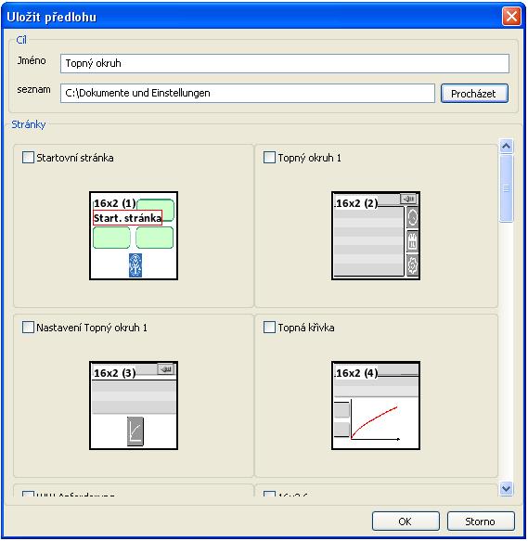Close the Uložit předlohu dialog
The image size is (528, 541).
pos(511,16)
